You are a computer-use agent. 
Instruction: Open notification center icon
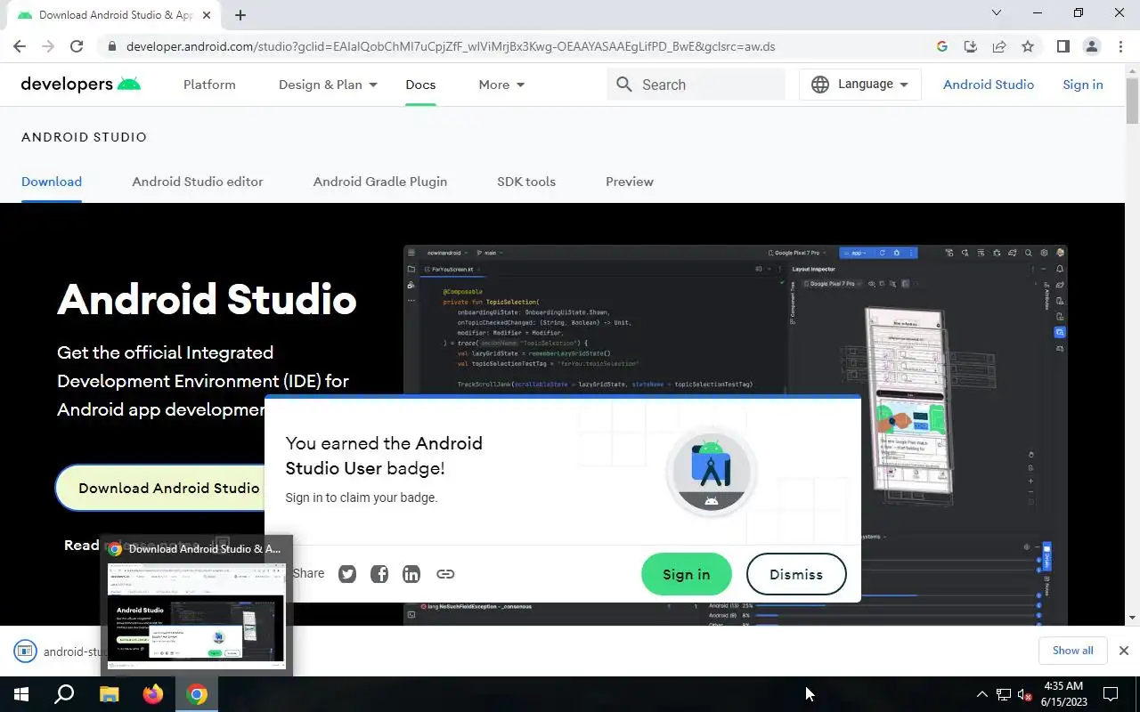point(1111,694)
